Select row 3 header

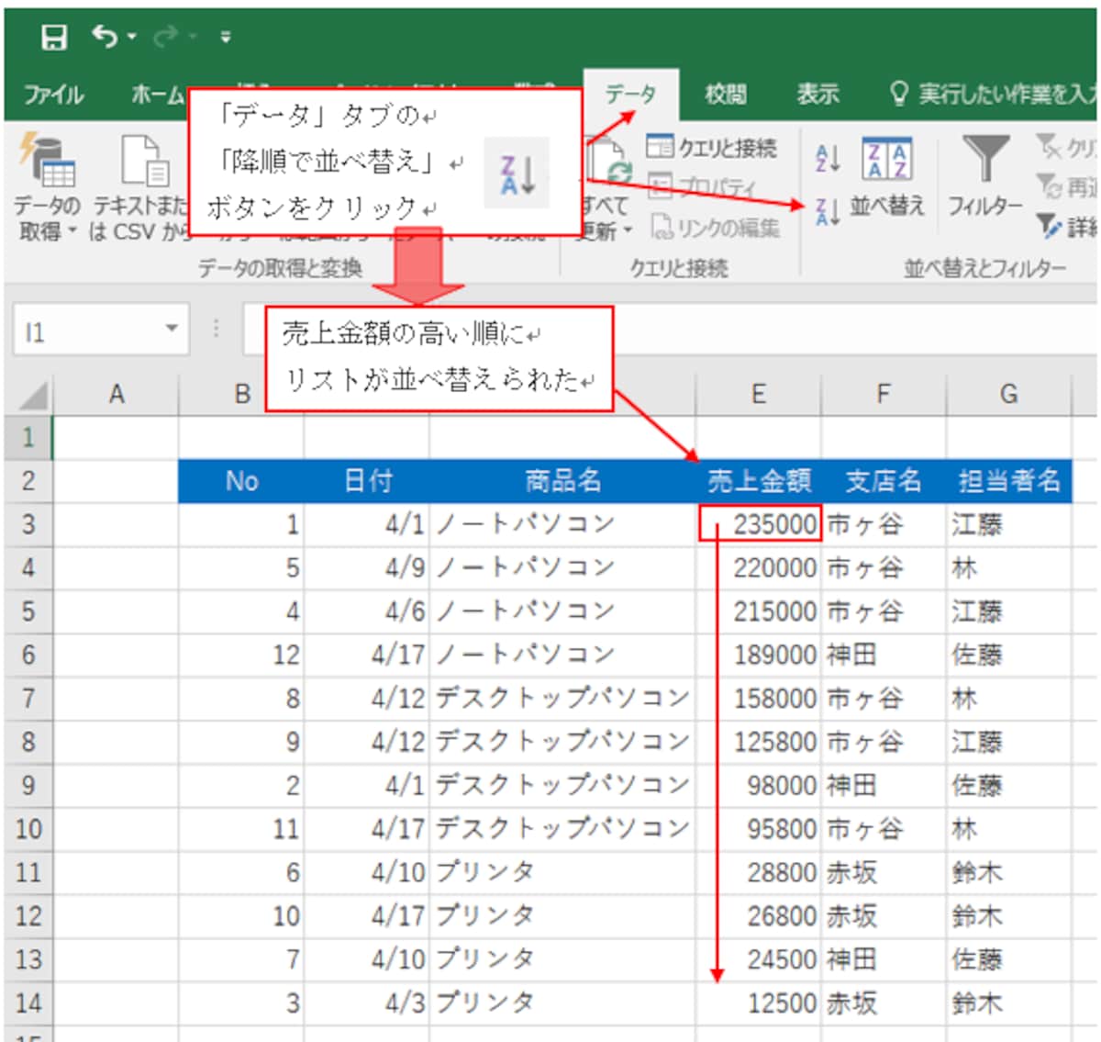click(x=28, y=524)
